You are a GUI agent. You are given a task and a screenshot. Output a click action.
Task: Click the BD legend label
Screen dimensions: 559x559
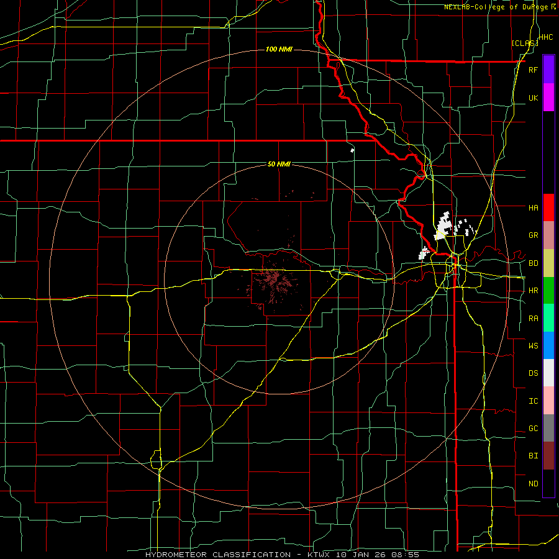(x=533, y=263)
